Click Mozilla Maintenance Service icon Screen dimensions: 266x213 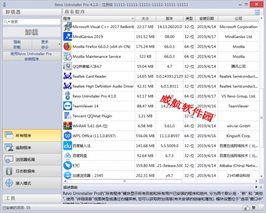coord(67,56)
